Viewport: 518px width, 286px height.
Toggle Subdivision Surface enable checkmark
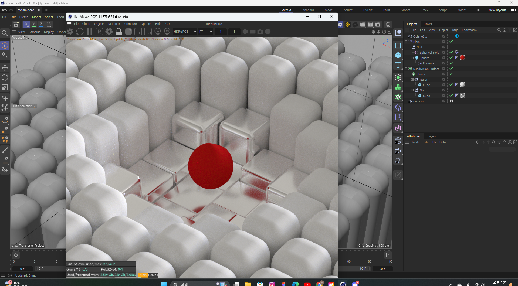451,69
